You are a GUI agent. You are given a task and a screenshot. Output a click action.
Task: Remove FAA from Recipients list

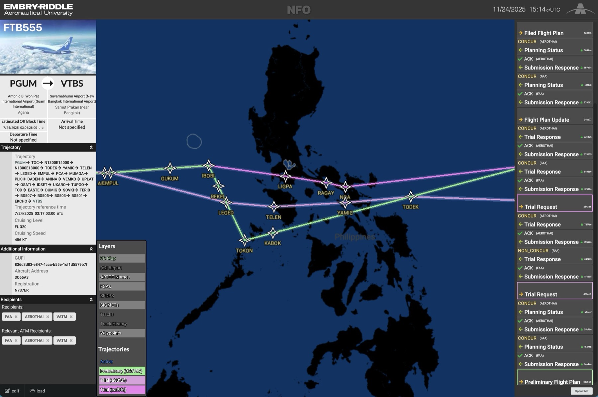pos(16,317)
